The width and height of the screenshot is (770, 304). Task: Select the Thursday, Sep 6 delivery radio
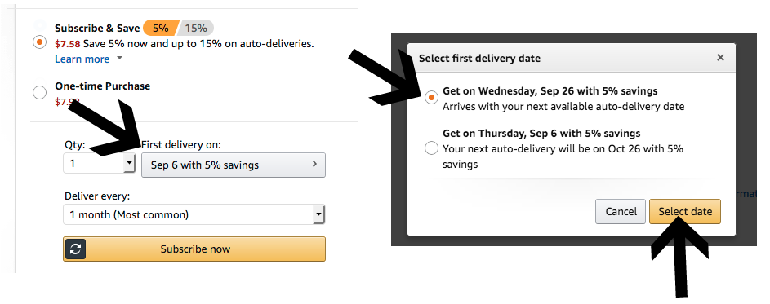(431, 148)
